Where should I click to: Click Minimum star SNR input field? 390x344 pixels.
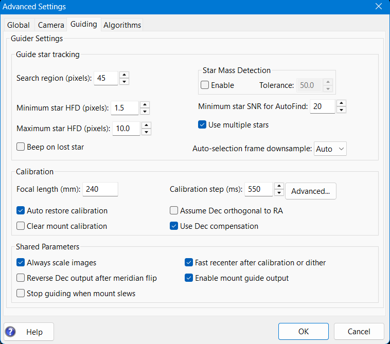[x=323, y=106]
